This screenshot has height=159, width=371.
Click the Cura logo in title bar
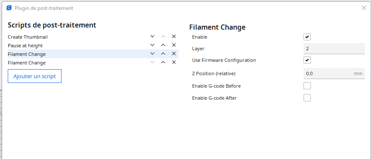[x=9, y=8]
